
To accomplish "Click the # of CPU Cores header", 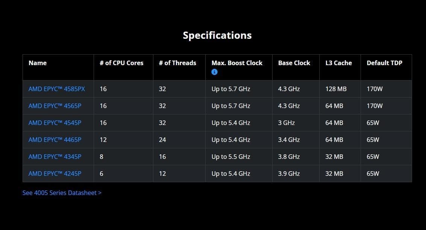I will coord(121,63).
